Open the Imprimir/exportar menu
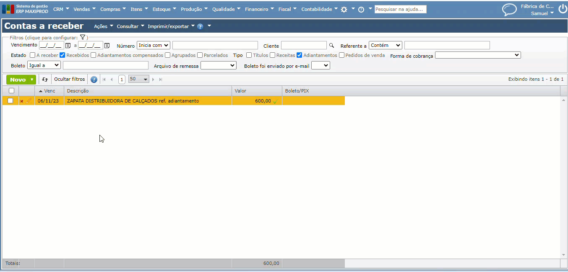568x272 pixels. [171, 26]
